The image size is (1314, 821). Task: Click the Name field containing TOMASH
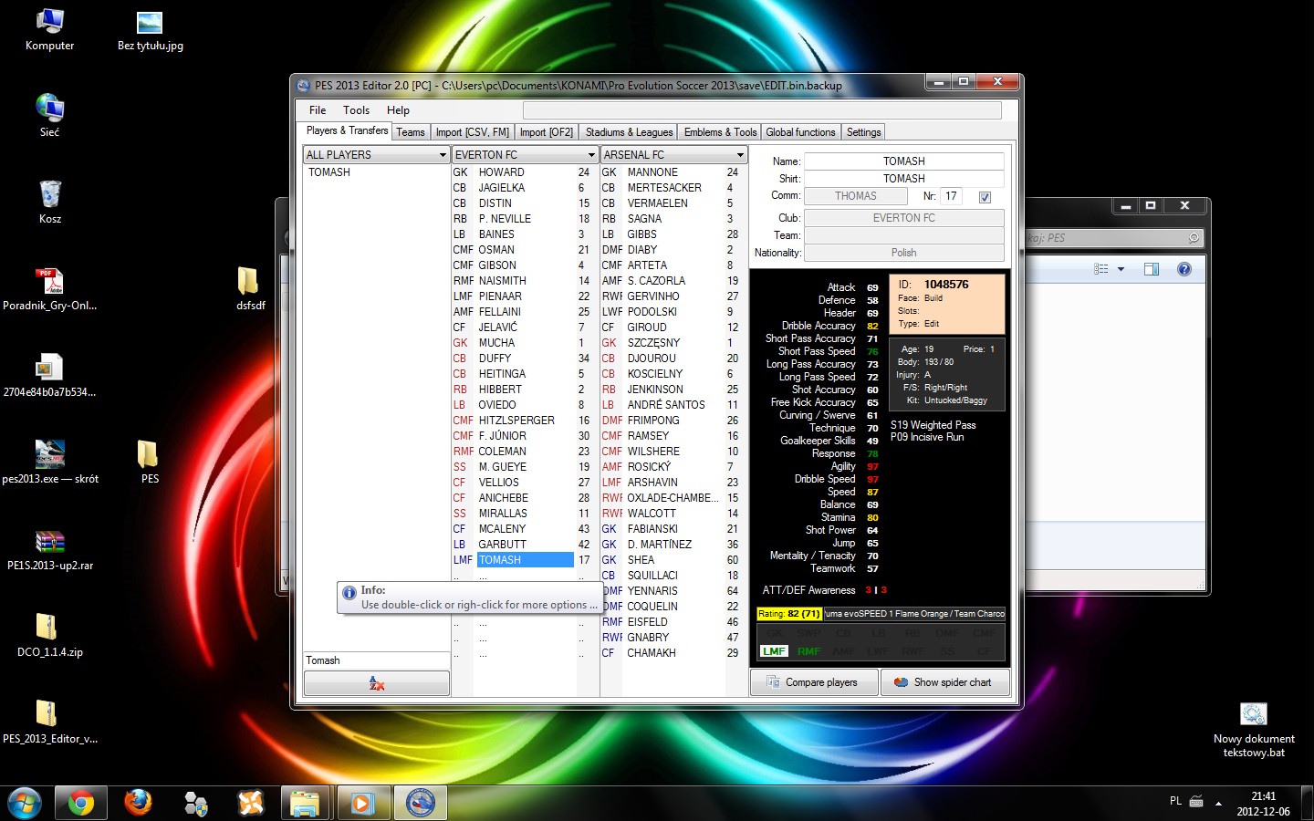click(x=903, y=161)
